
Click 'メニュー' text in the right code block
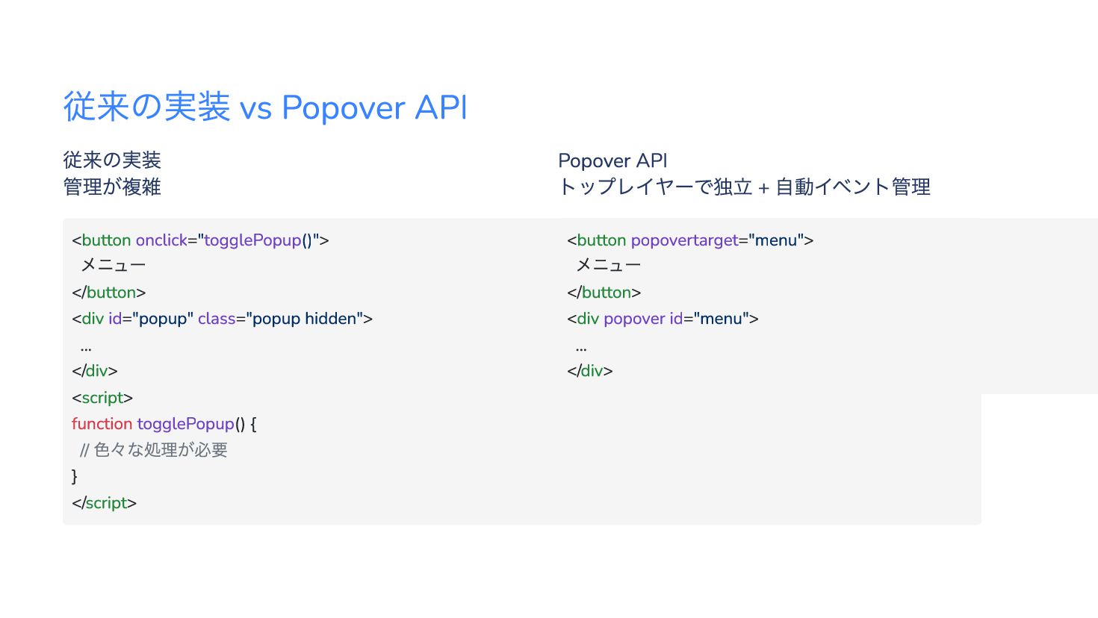(609, 266)
